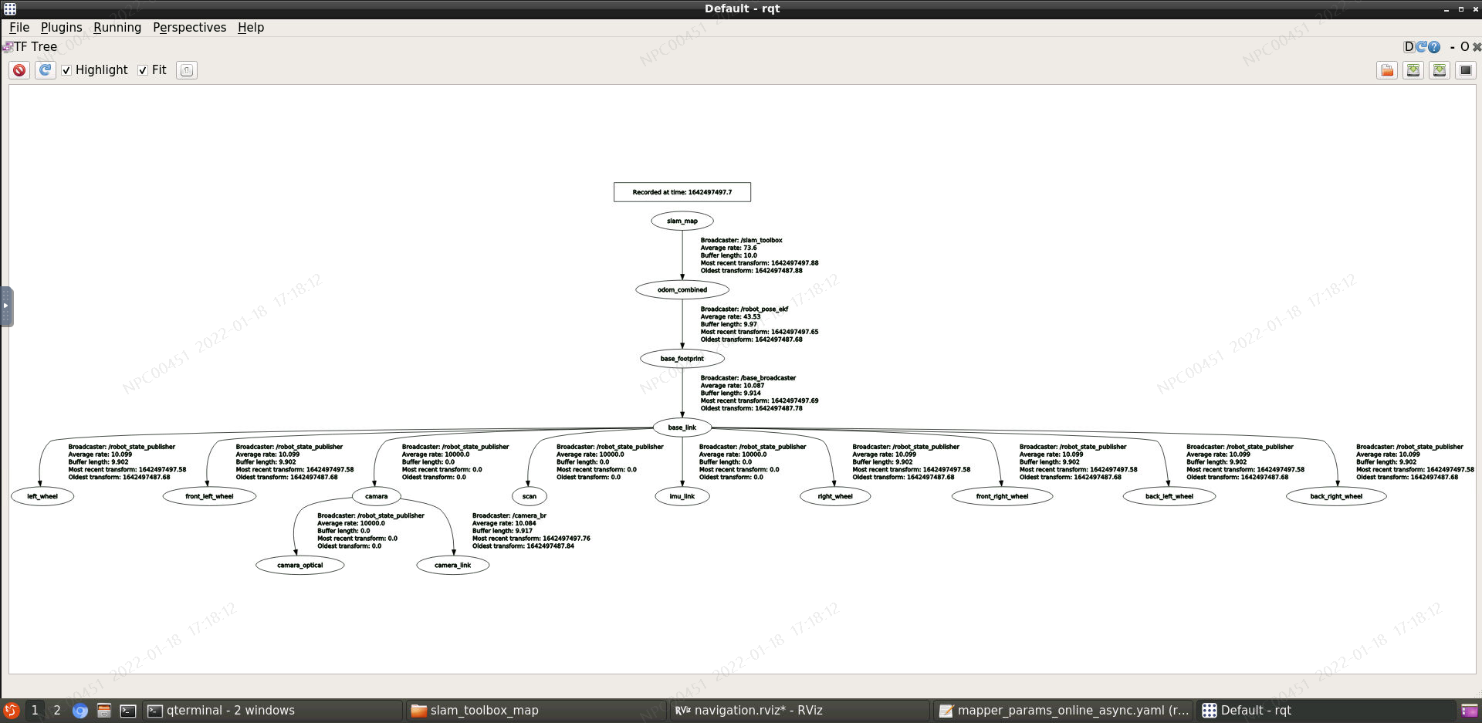Open the Plugins menu
Viewport: 1482px width, 723px height.
coord(61,27)
